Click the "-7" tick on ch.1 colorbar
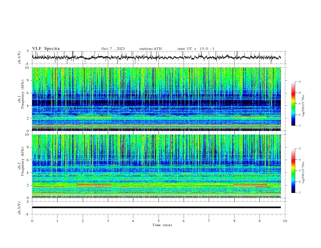This screenshot has width=321, height=248. point(299,126)
